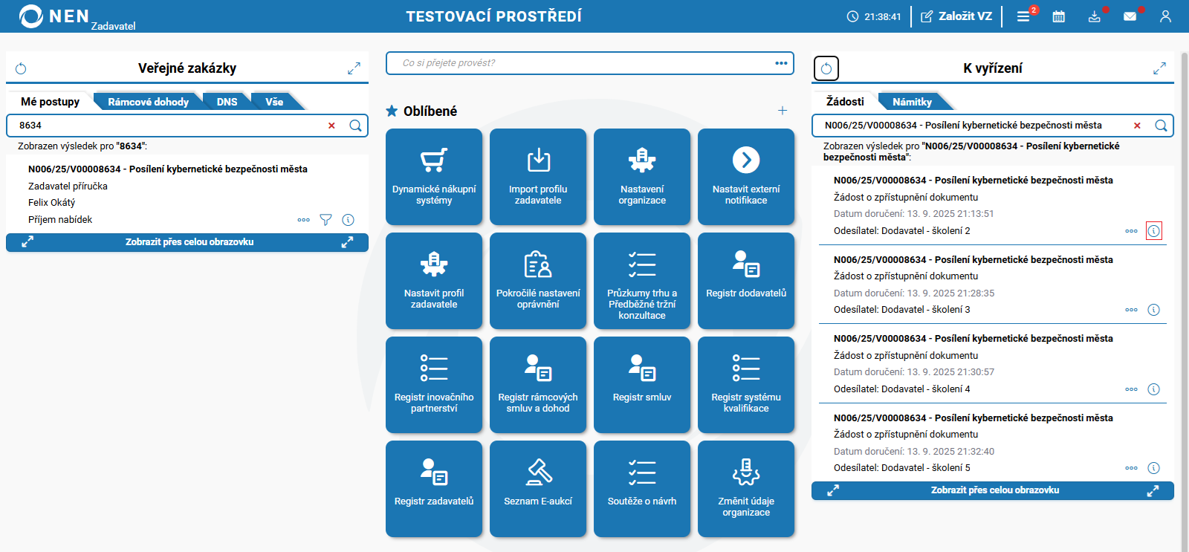Image resolution: width=1189 pixels, height=552 pixels.
Task: Click the Založit VZ button
Action: point(956,16)
